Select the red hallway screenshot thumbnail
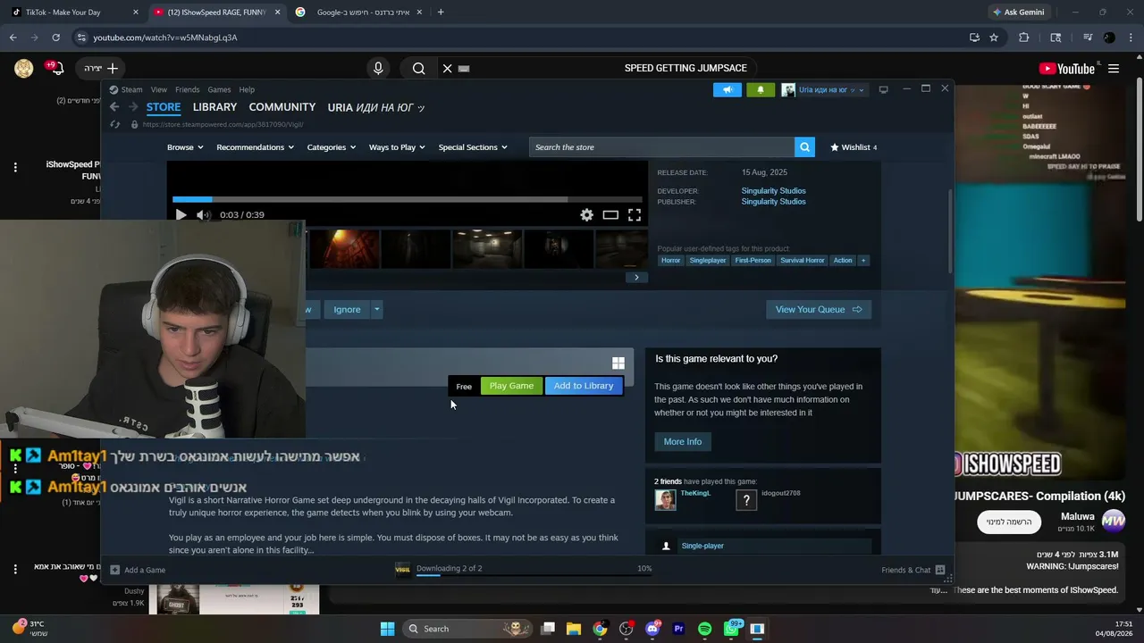Image resolution: width=1144 pixels, height=643 pixels. point(344,249)
